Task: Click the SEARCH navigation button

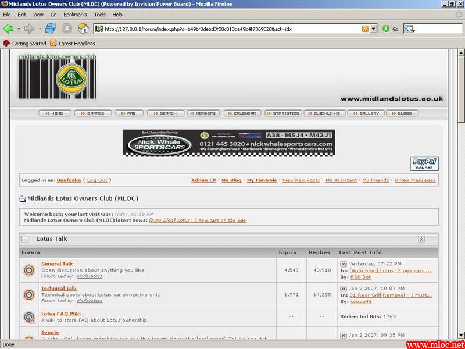Action: tap(166, 113)
